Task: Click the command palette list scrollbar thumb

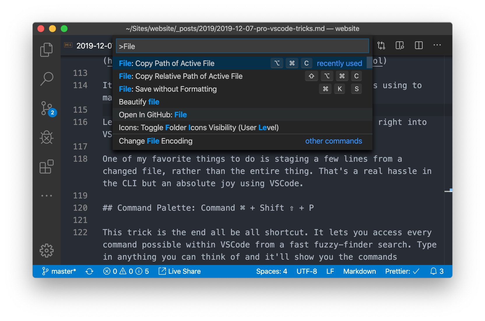Action: point(369,63)
